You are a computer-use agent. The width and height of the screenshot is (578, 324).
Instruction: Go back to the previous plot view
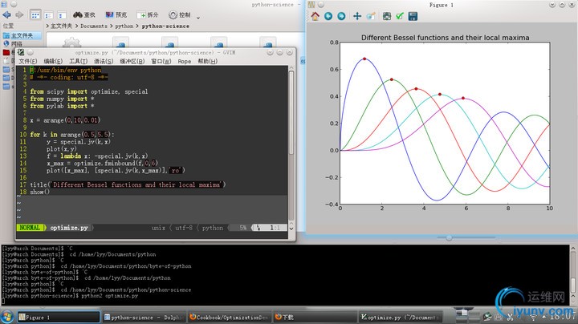coord(328,16)
